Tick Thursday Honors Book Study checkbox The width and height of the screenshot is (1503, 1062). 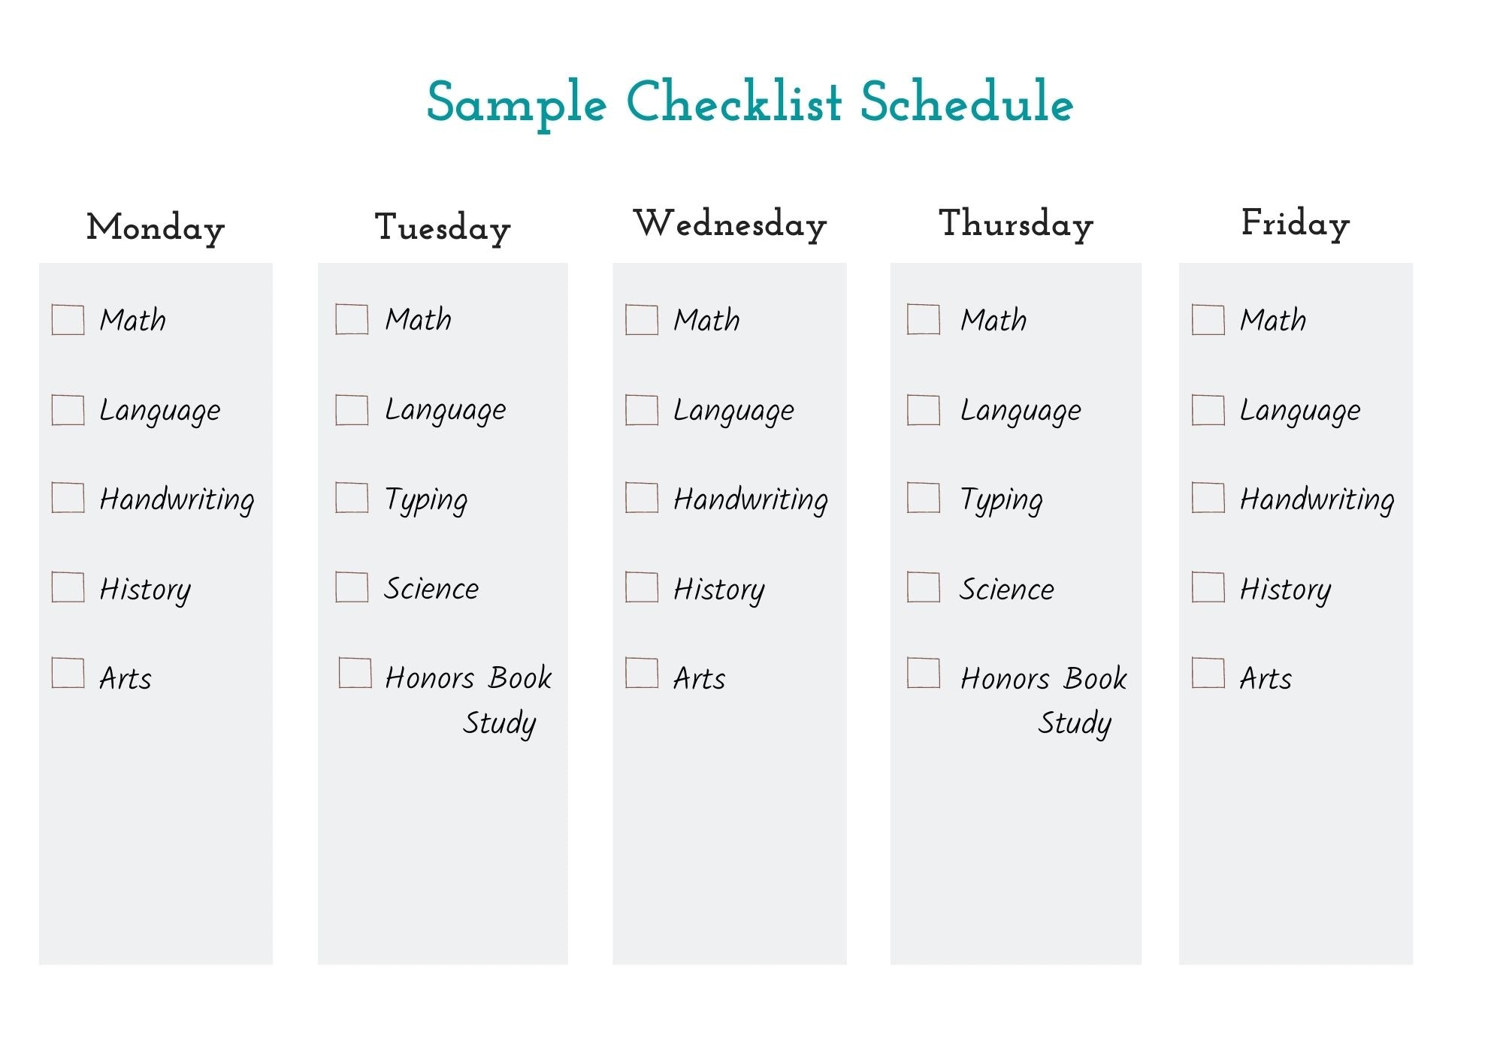tap(924, 673)
